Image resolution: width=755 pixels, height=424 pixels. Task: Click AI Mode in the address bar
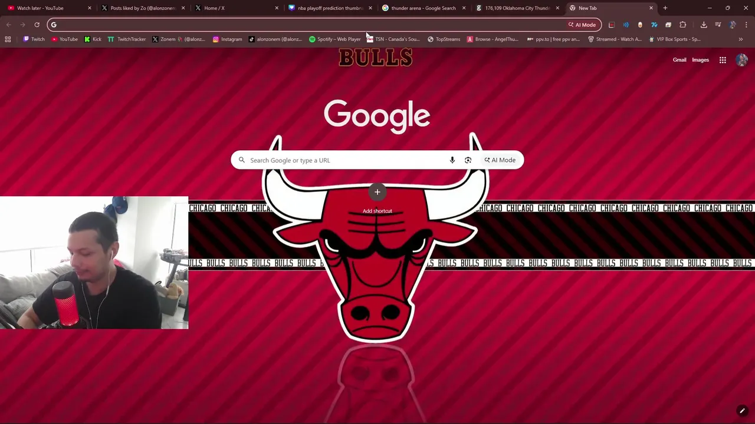[582, 25]
